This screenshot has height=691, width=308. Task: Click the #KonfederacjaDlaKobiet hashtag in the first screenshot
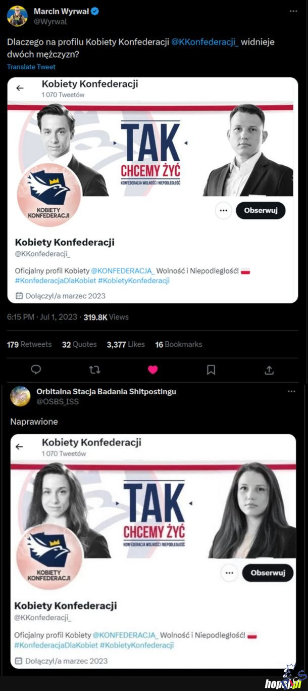(x=55, y=281)
